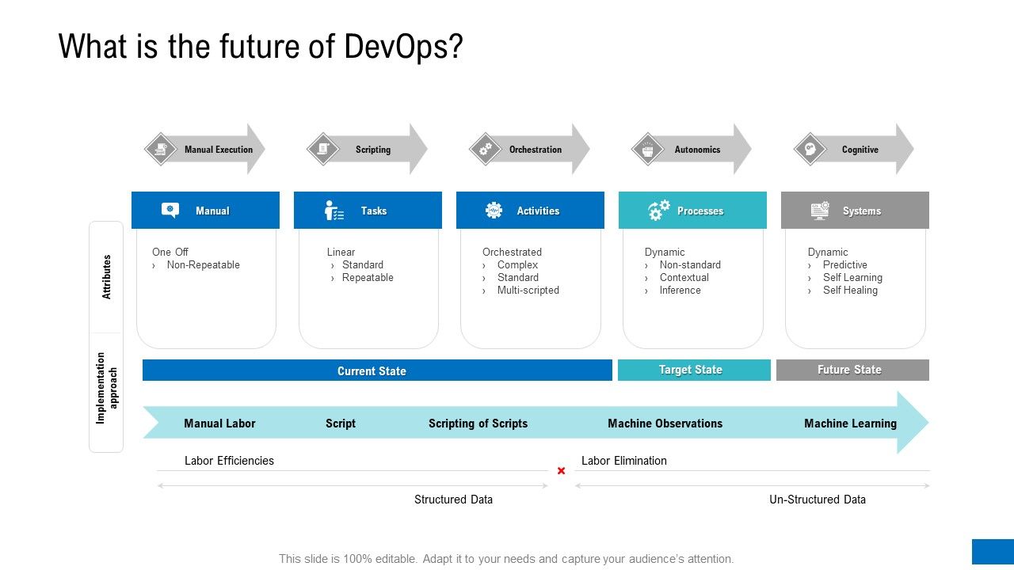1014x570 pixels.
Task: Select the slide title text
Action: coord(261,47)
